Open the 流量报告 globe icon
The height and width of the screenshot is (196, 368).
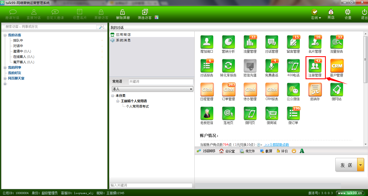coord(337,42)
